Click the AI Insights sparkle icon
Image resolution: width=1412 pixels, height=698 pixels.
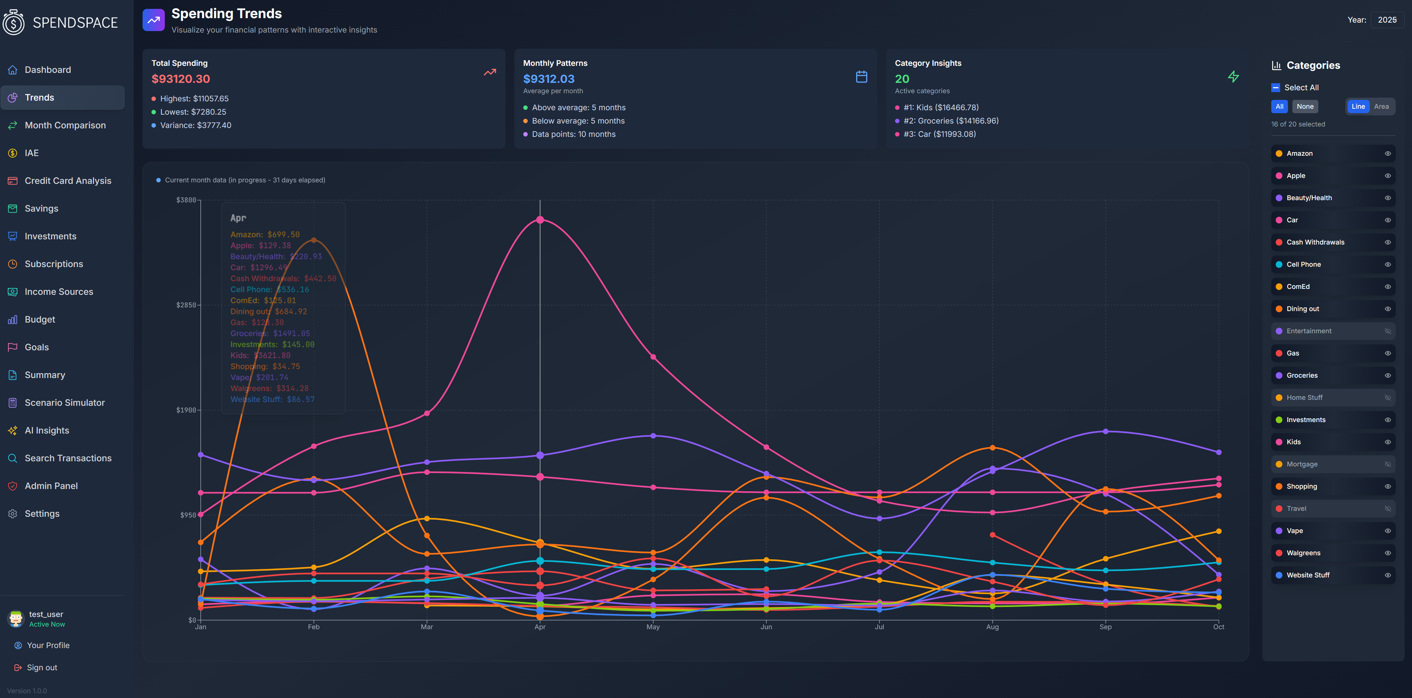coord(13,430)
